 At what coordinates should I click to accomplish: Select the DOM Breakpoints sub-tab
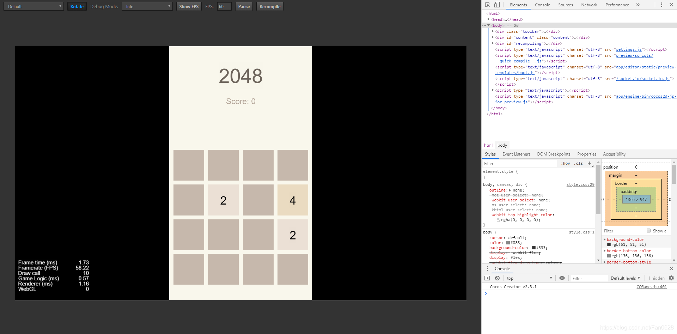pos(554,154)
